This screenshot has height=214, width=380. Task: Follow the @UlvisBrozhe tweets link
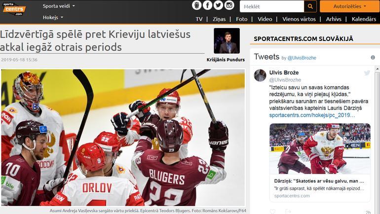[x=302, y=58]
